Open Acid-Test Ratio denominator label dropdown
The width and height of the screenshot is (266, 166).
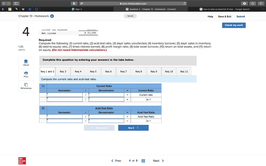106,116
